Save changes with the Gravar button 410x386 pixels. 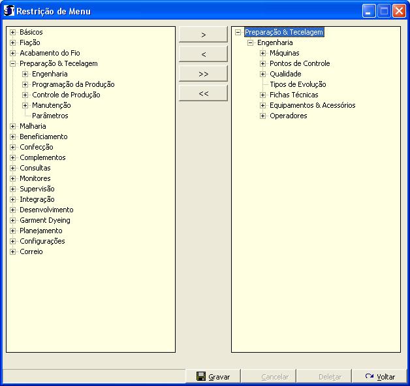(x=213, y=377)
